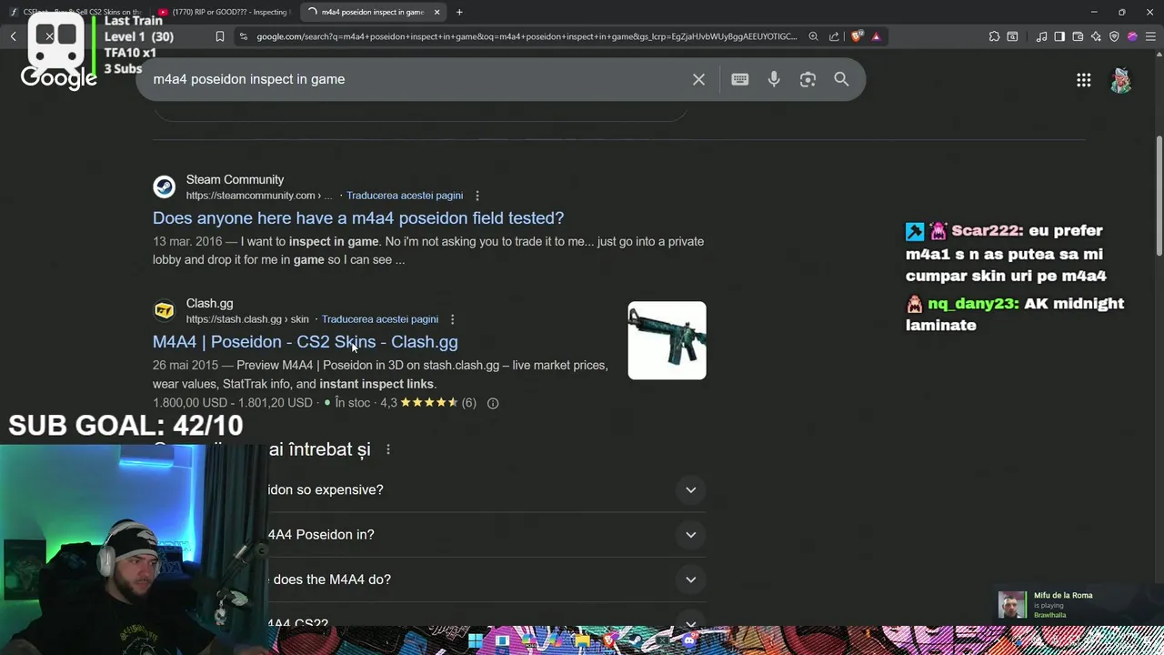The height and width of the screenshot is (655, 1164).
Task: Open the Google logo home link
Action: [x=59, y=78]
